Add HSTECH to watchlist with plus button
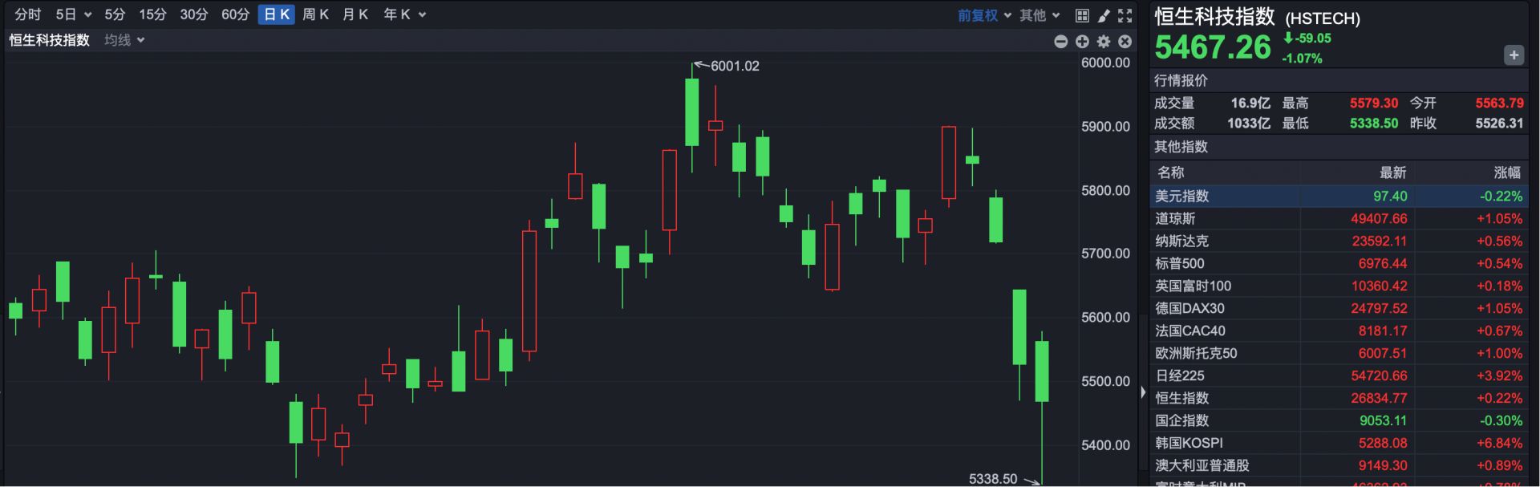1540x487 pixels. coord(1513,55)
